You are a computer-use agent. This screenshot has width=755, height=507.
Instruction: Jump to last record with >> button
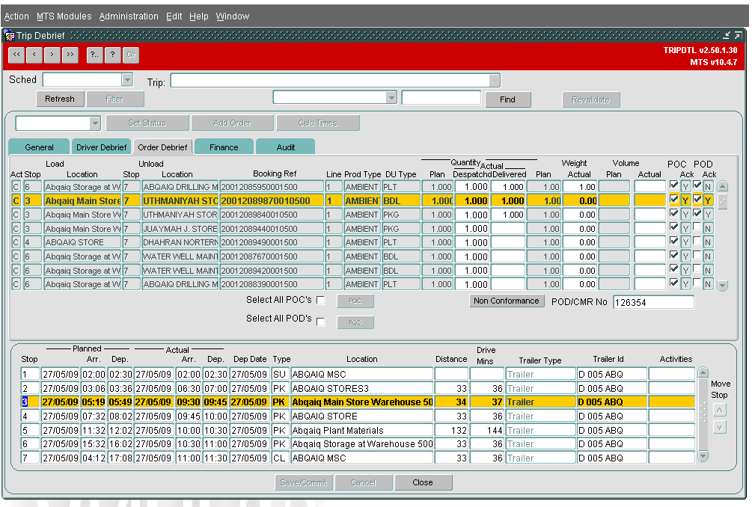(x=70, y=55)
